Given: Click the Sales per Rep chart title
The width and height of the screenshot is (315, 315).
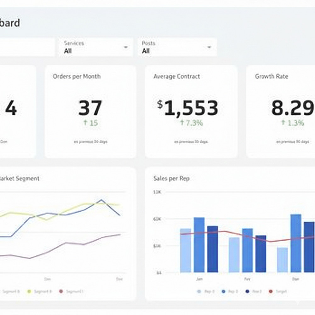Looking at the screenshot, I should pyautogui.click(x=171, y=178).
